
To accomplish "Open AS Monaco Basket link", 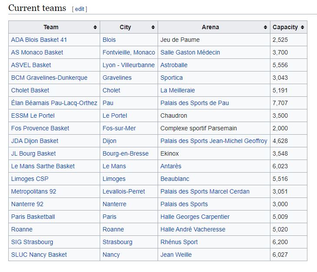I will (x=37, y=52).
